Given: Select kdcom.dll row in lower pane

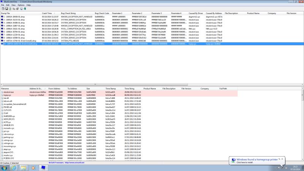Looking at the screenshot, I should click(x=119, y=101).
